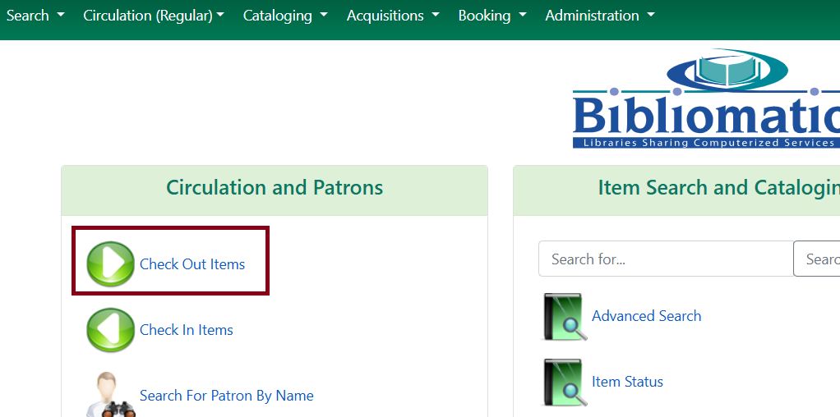Click the Advanced Search book icon
Image resolution: width=840 pixels, height=417 pixels.
(564, 317)
